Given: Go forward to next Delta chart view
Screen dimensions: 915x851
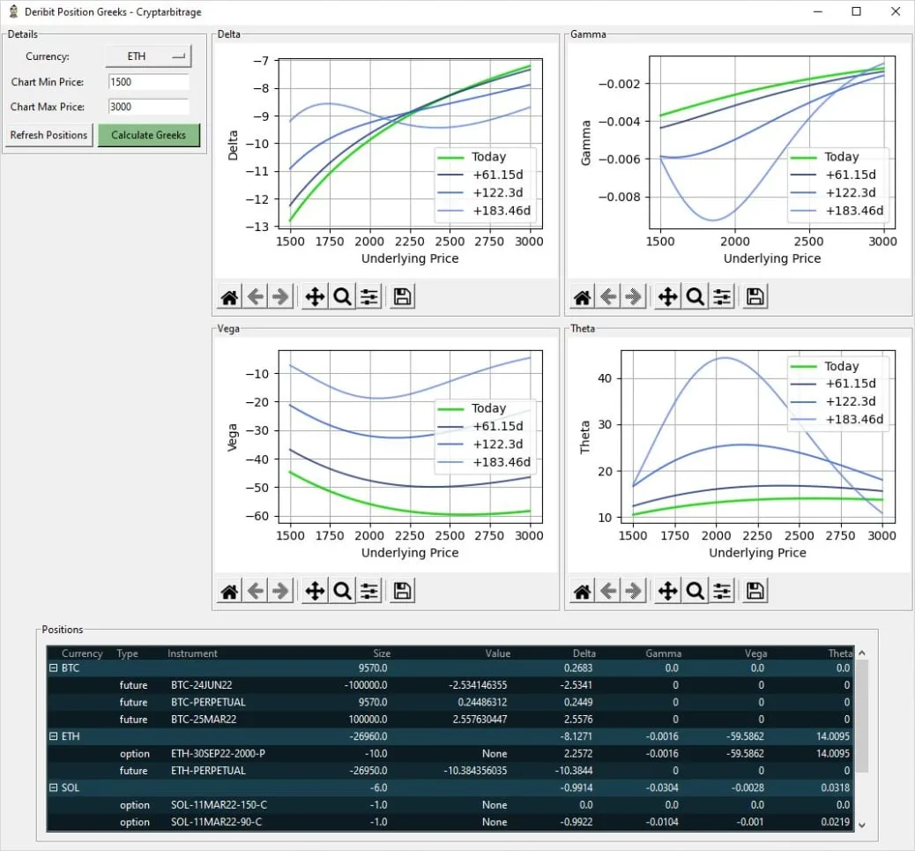Looking at the screenshot, I should [x=280, y=297].
